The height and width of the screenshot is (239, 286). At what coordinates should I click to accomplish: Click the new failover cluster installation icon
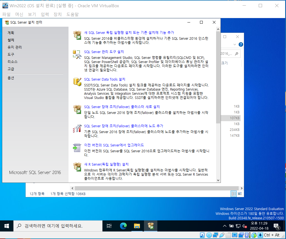click(77, 109)
